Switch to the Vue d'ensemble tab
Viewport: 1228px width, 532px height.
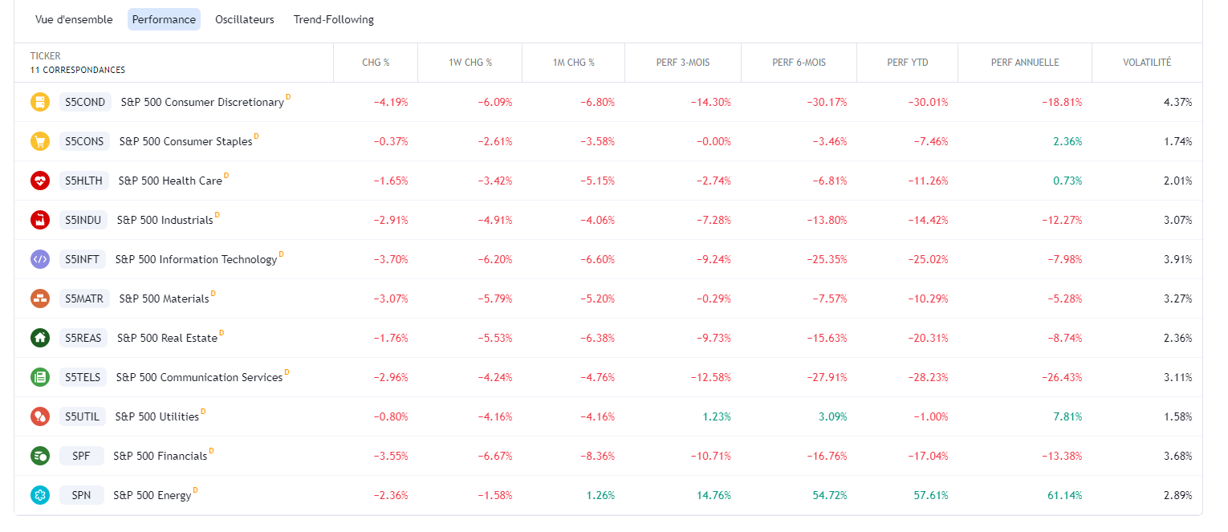tap(74, 19)
